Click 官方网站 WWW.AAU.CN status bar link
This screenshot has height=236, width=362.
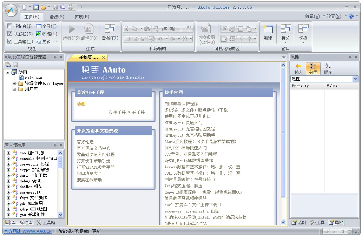(x=28, y=231)
